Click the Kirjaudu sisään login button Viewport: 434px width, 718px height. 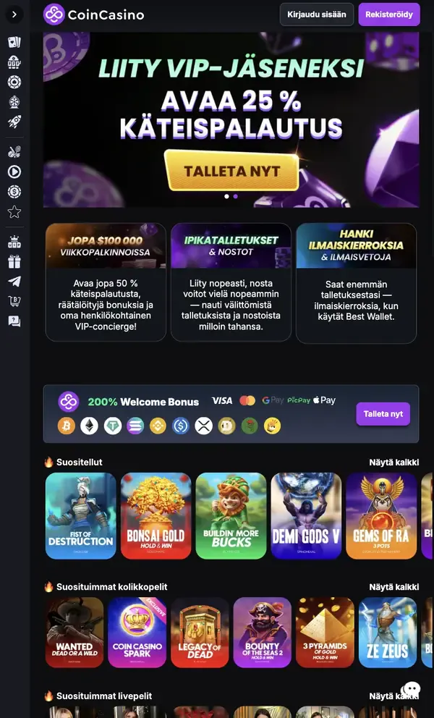pyautogui.click(x=317, y=14)
